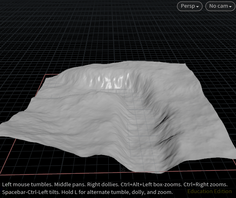236x198 pixels.
Task: Click the arrow beside the Persp label
Action: pyautogui.click(x=197, y=6)
